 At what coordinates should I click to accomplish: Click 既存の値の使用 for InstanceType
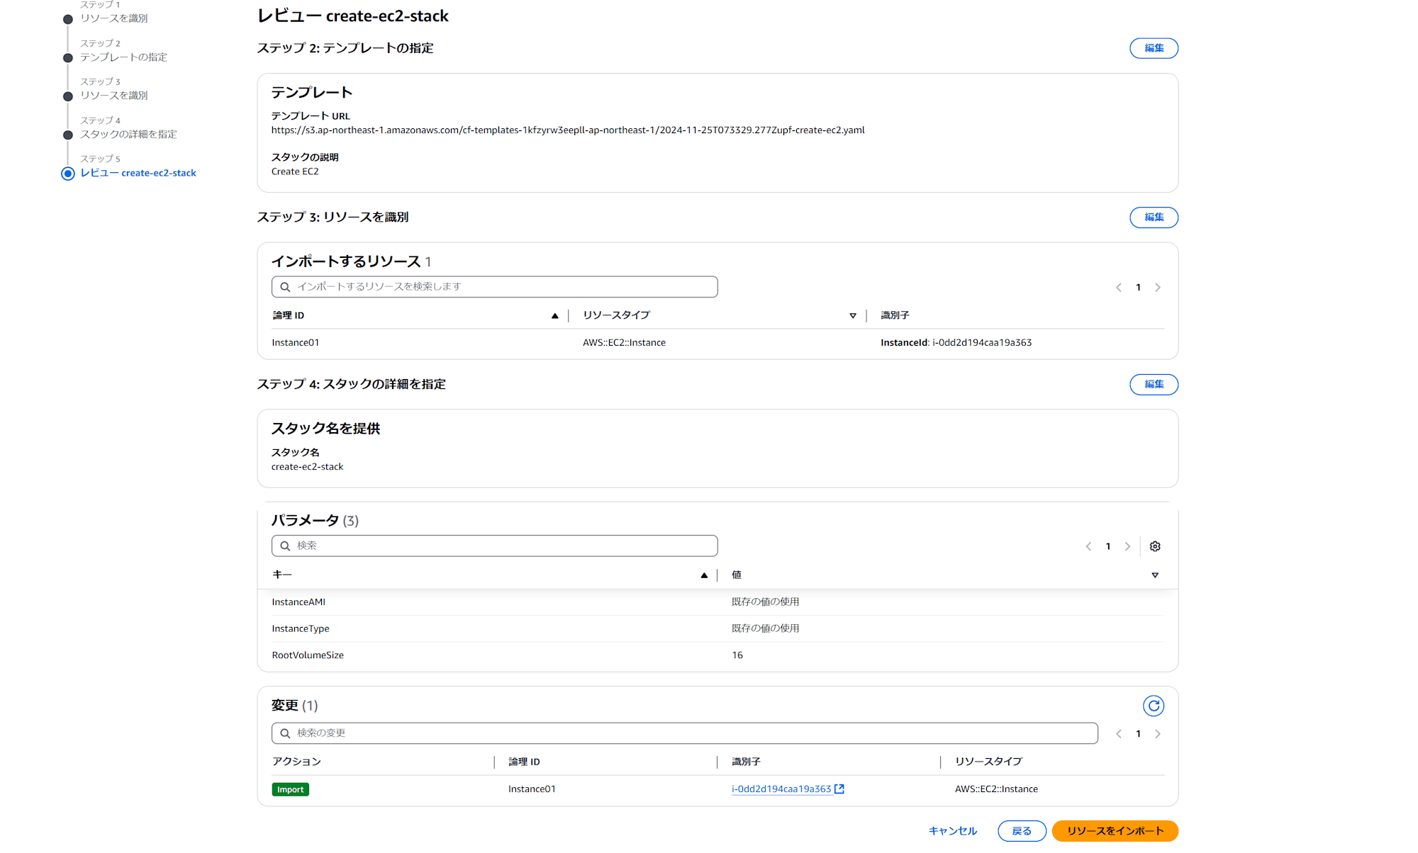pos(765,628)
